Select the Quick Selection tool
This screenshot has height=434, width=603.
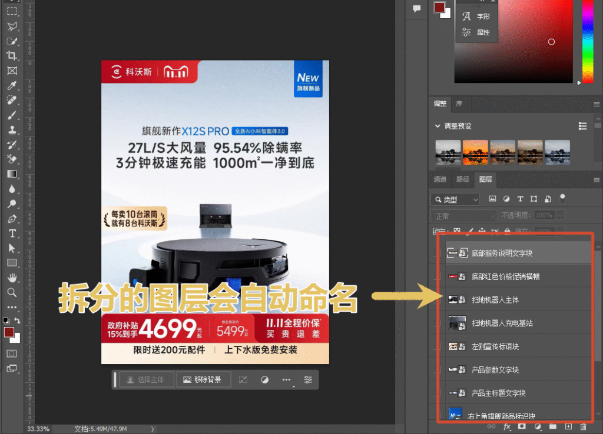[x=12, y=41]
